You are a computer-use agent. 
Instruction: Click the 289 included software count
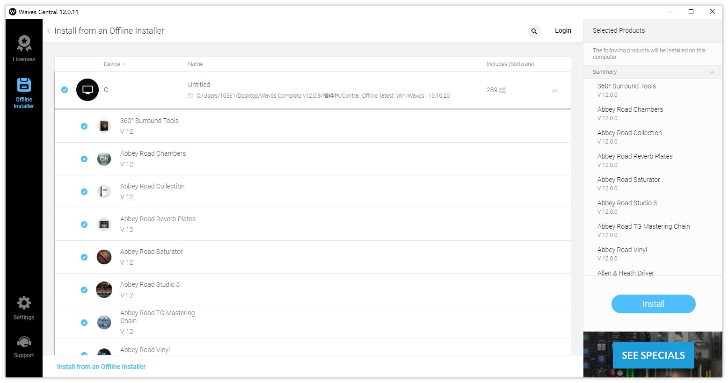tap(492, 90)
